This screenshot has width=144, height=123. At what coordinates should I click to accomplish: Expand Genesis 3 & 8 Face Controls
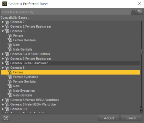click(3, 54)
